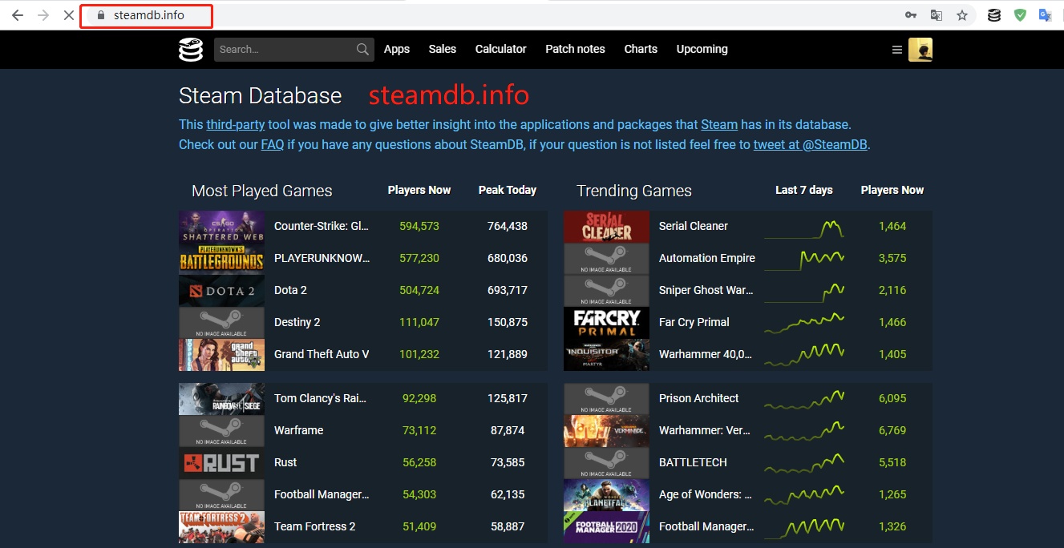
Task: Click the PUBG Battlegrounds thumbnail
Action: 222,259
